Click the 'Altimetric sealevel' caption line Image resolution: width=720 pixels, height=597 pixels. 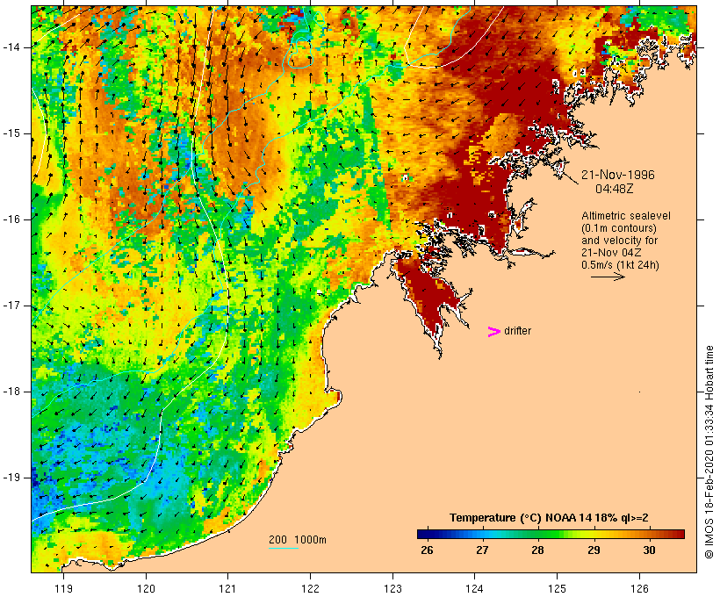(x=626, y=216)
